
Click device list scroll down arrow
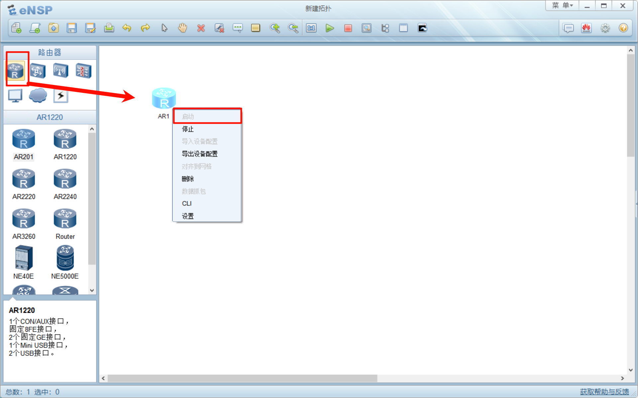coord(92,290)
